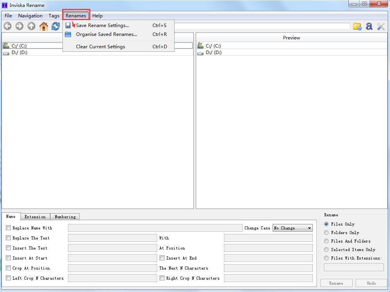The image size is (390, 292).
Task: Open the Navigation menu
Action: 31,16
